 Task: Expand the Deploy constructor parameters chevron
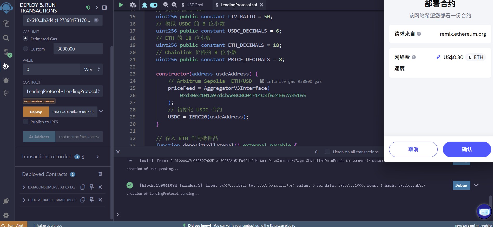tap(101, 111)
